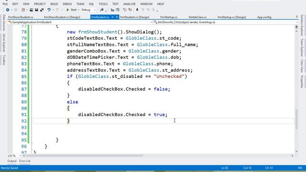This screenshot has width=306, height=172.
Task: Click the uncomment lines icon
Action: 130,10
